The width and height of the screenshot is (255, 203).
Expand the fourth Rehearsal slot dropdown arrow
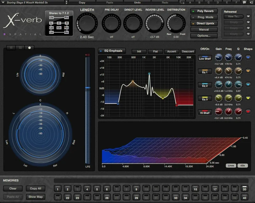(x=248, y=34)
